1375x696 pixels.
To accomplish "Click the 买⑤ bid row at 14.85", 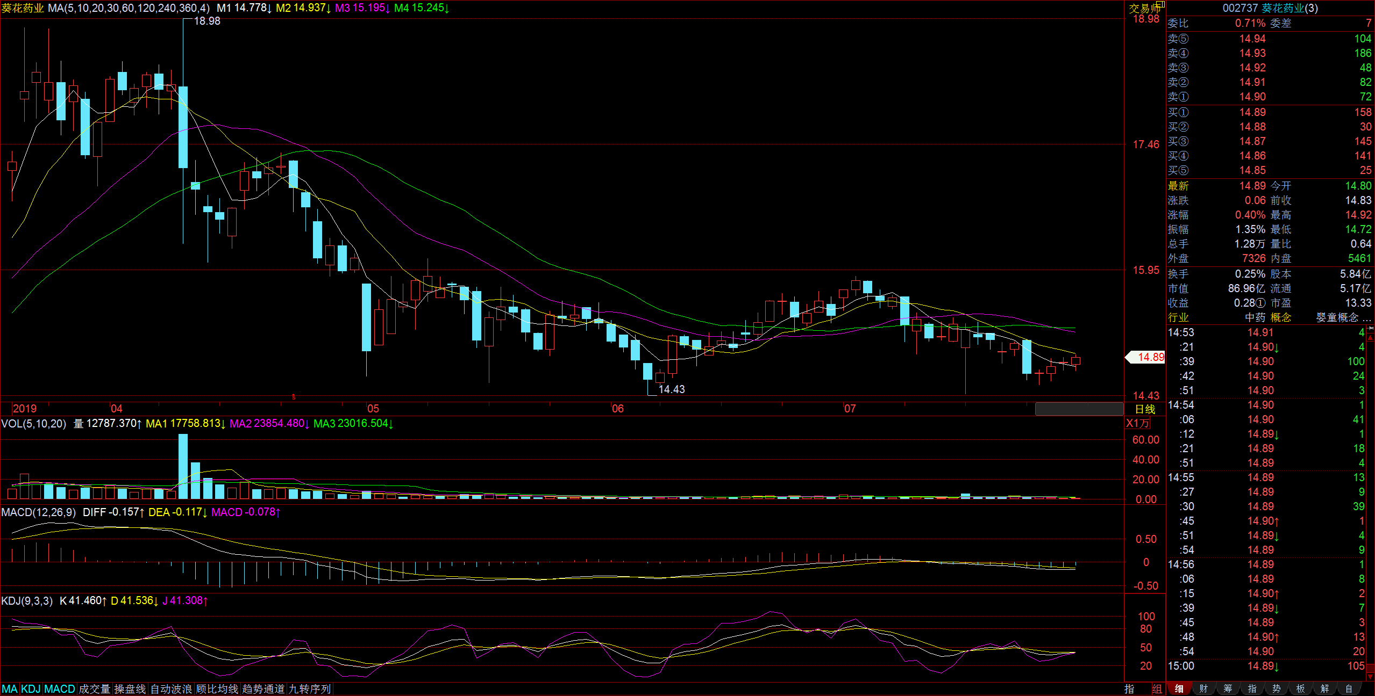I will (x=1270, y=170).
